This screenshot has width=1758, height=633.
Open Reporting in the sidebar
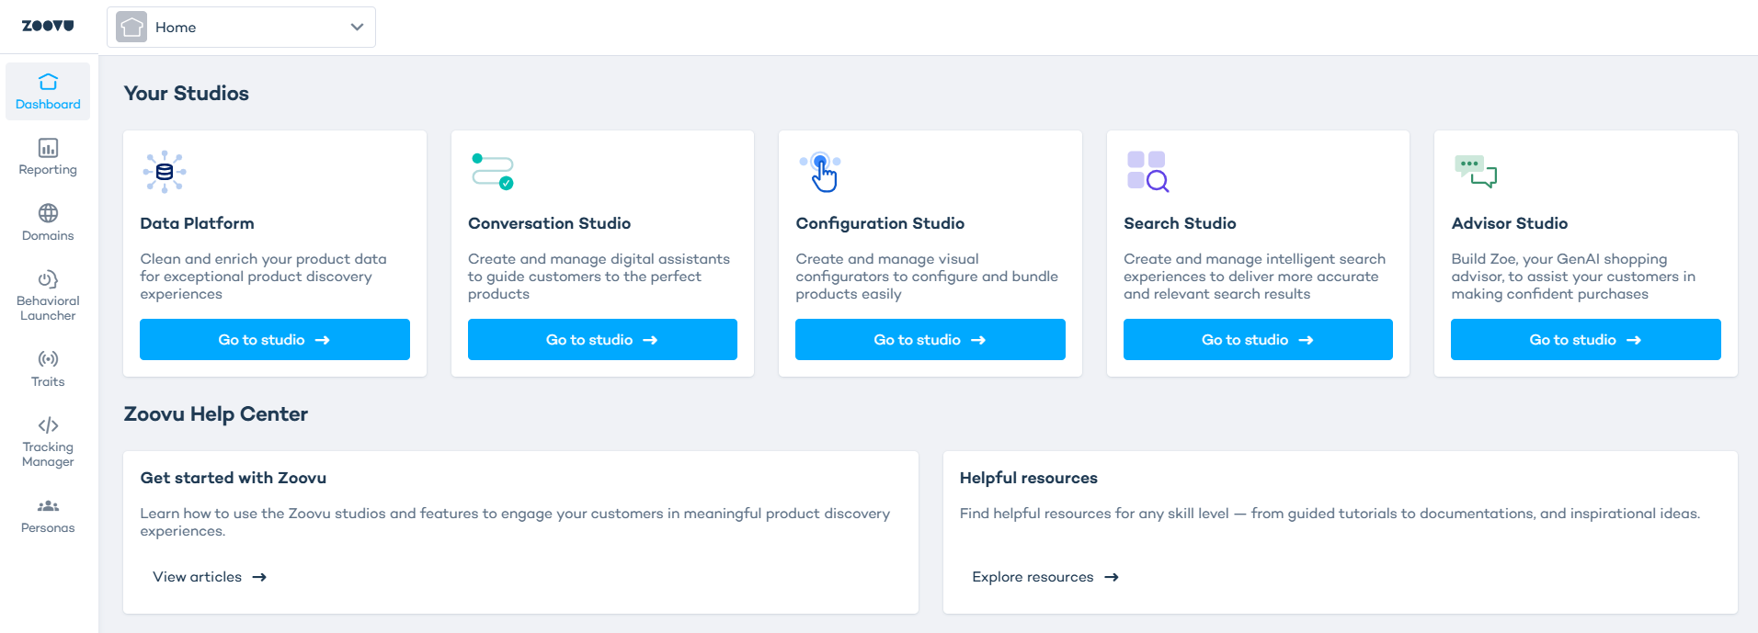(48, 157)
